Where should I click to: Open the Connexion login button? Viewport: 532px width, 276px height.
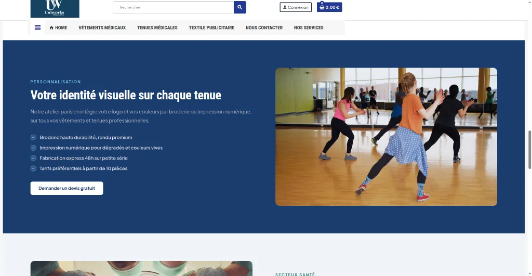(296, 7)
